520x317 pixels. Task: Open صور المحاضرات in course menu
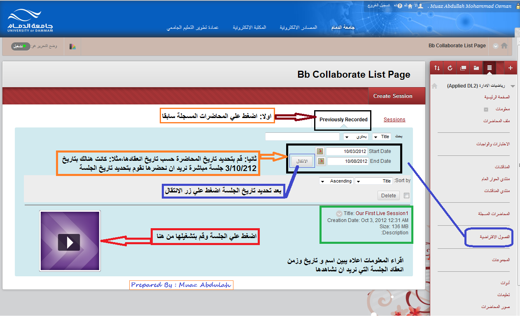click(496, 307)
